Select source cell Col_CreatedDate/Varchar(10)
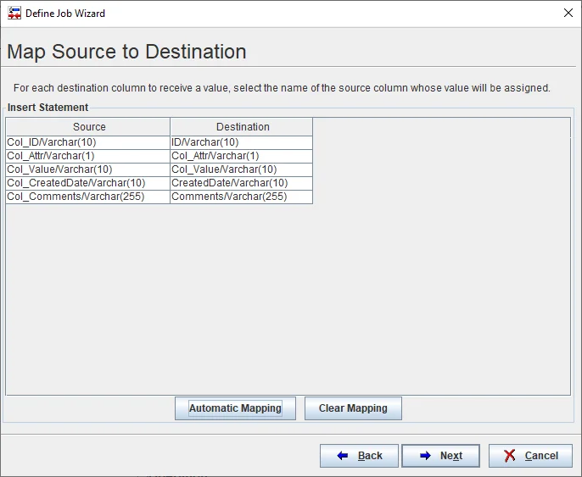The height and width of the screenshot is (477, 582). 88,183
